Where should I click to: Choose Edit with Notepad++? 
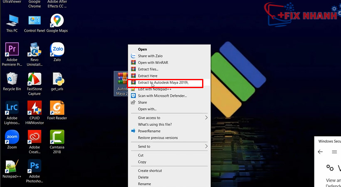(169, 89)
